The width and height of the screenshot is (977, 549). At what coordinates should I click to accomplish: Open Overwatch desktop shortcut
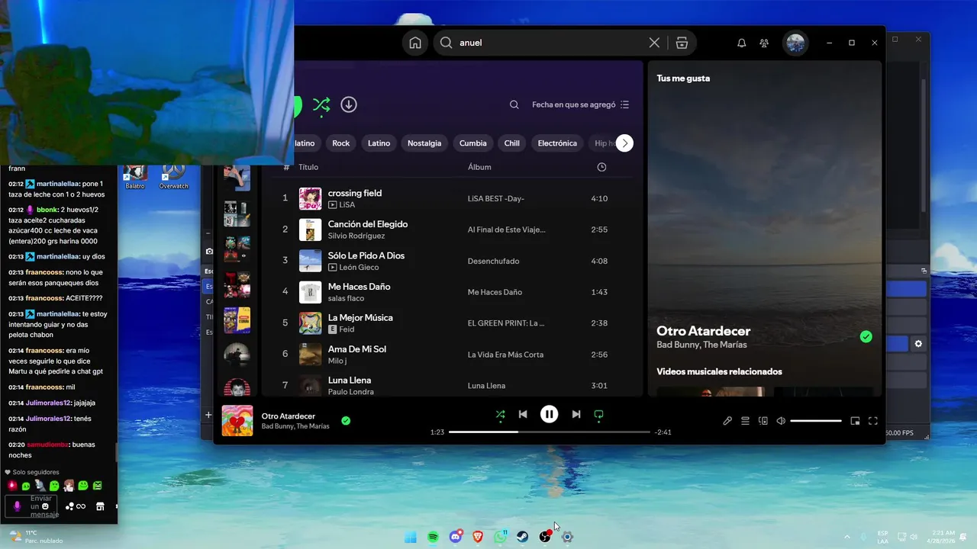click(173, 176)
